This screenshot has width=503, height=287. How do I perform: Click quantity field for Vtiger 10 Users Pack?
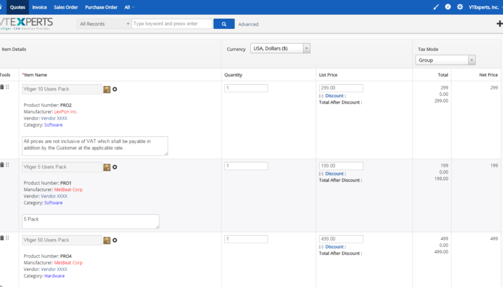[x=246, y=88]
